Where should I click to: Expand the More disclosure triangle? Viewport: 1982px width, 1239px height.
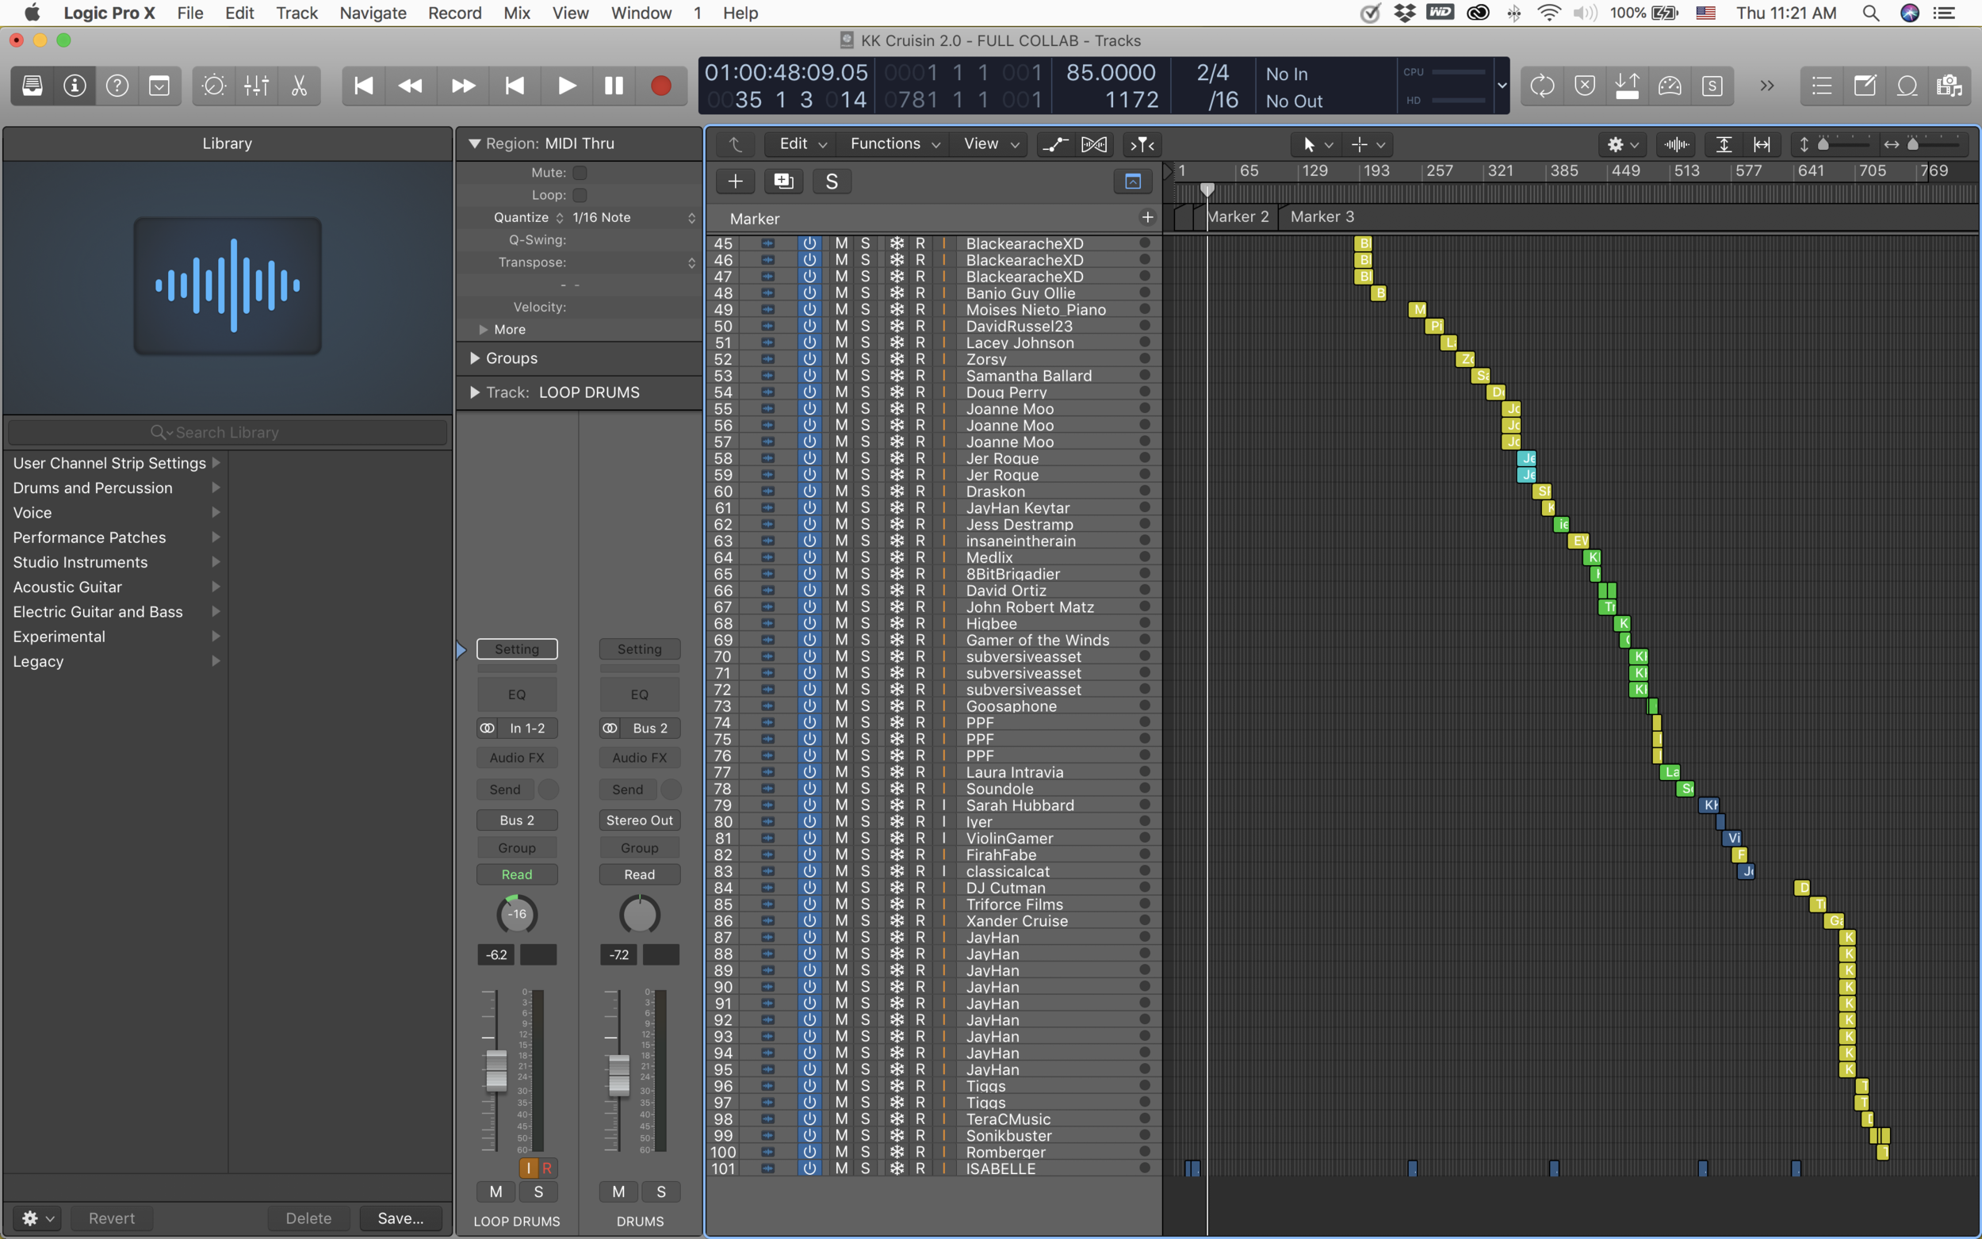pos(484,330)
